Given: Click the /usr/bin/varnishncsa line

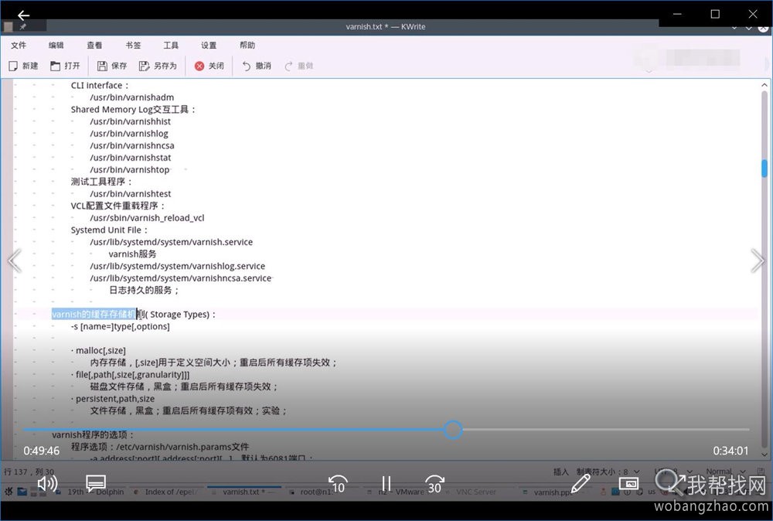Looking at the screenshot, I should tap(131, 145).
